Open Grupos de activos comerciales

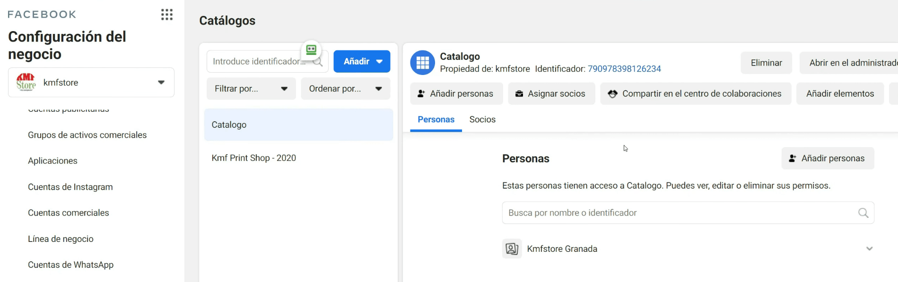pyautogui.click(x=87, y=135)
